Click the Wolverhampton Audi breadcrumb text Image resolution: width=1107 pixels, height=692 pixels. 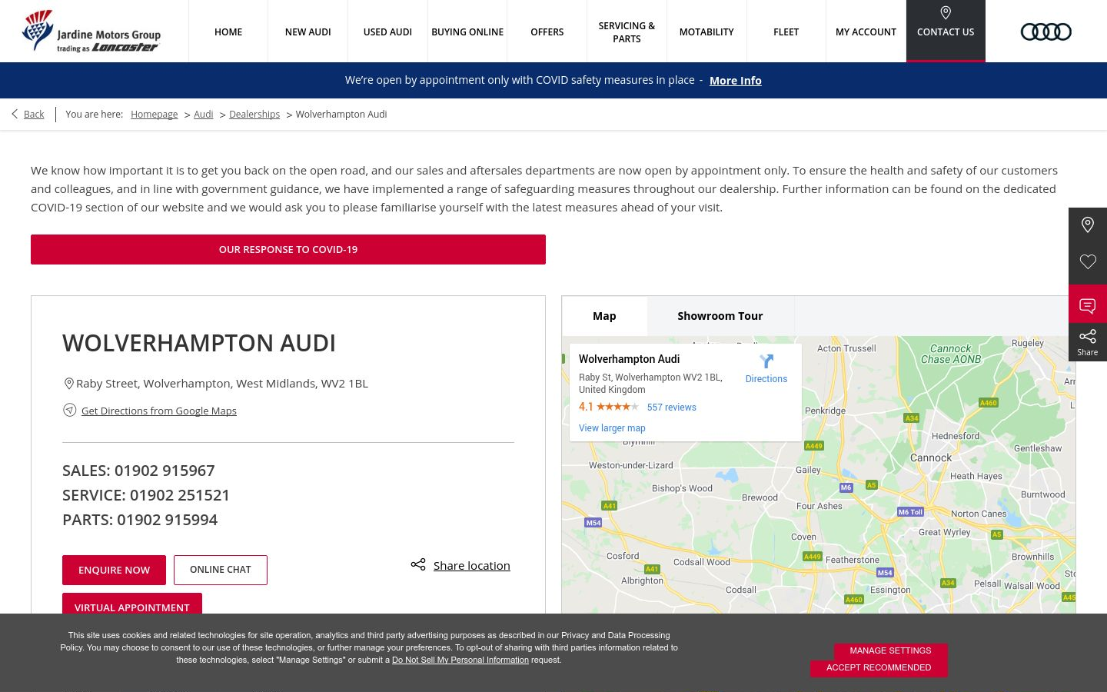click(341, 114)
